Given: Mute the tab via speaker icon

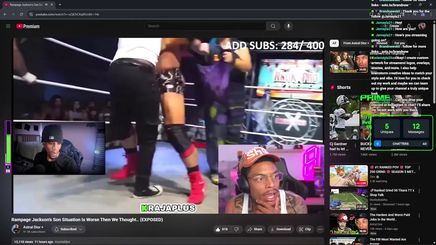Looking at the screenshot, I should tap(46, 4).
